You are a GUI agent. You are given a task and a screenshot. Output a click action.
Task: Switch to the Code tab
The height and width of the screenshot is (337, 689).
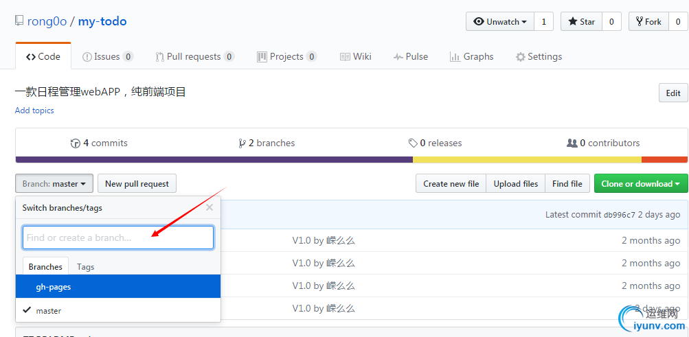[43, 56]
